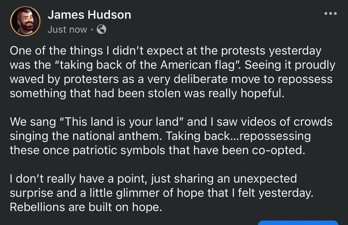Screen dimensions: 348x225
Task: Open James Hudson's profile picture
Action: pos(25,21)
